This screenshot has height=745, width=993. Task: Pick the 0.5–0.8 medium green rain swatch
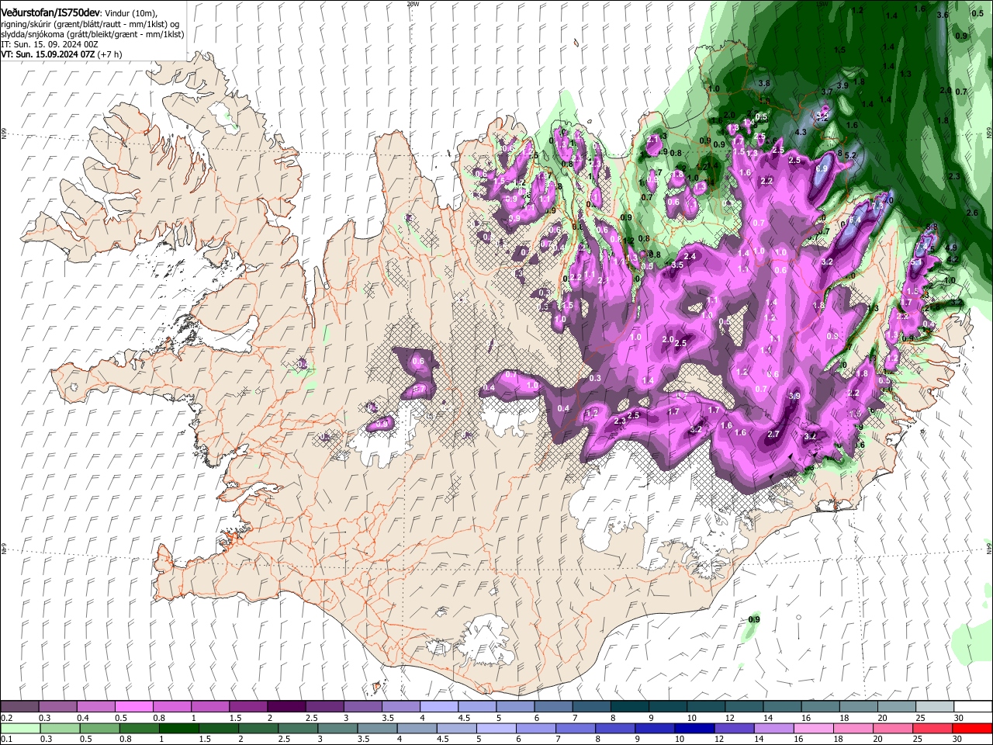(100, 729)
